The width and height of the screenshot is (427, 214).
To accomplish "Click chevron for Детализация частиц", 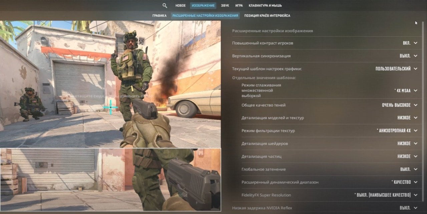I will coord(415,156).
